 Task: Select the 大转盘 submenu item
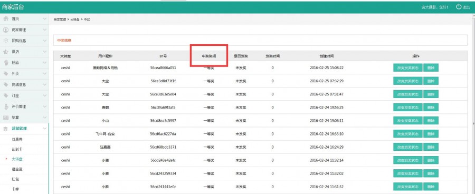click(17, 159)
